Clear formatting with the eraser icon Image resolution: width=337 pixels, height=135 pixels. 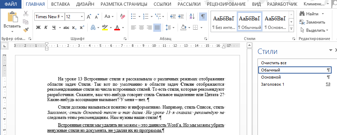[122, 16]
